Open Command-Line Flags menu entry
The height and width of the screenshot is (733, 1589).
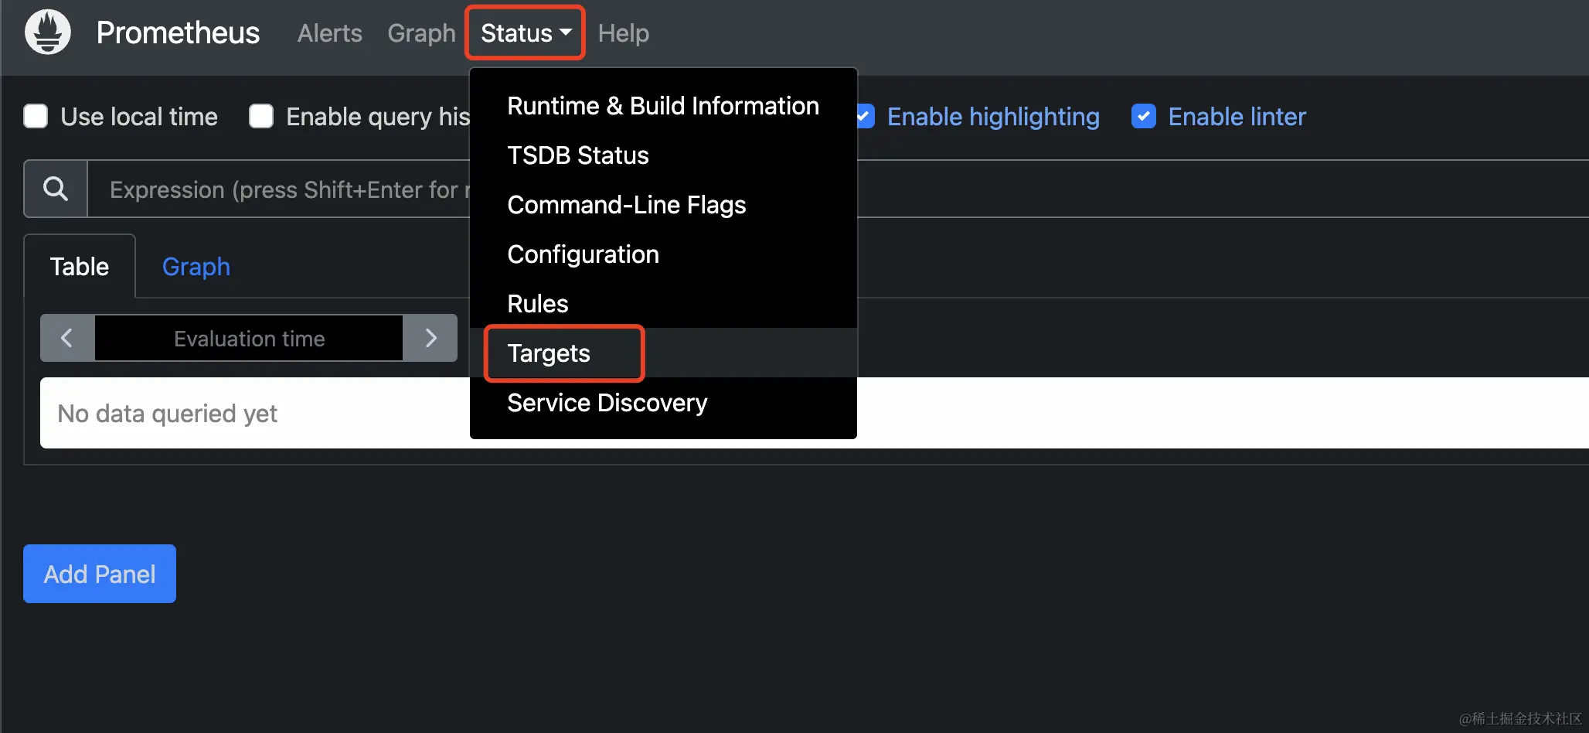click(x=626, y=205)
